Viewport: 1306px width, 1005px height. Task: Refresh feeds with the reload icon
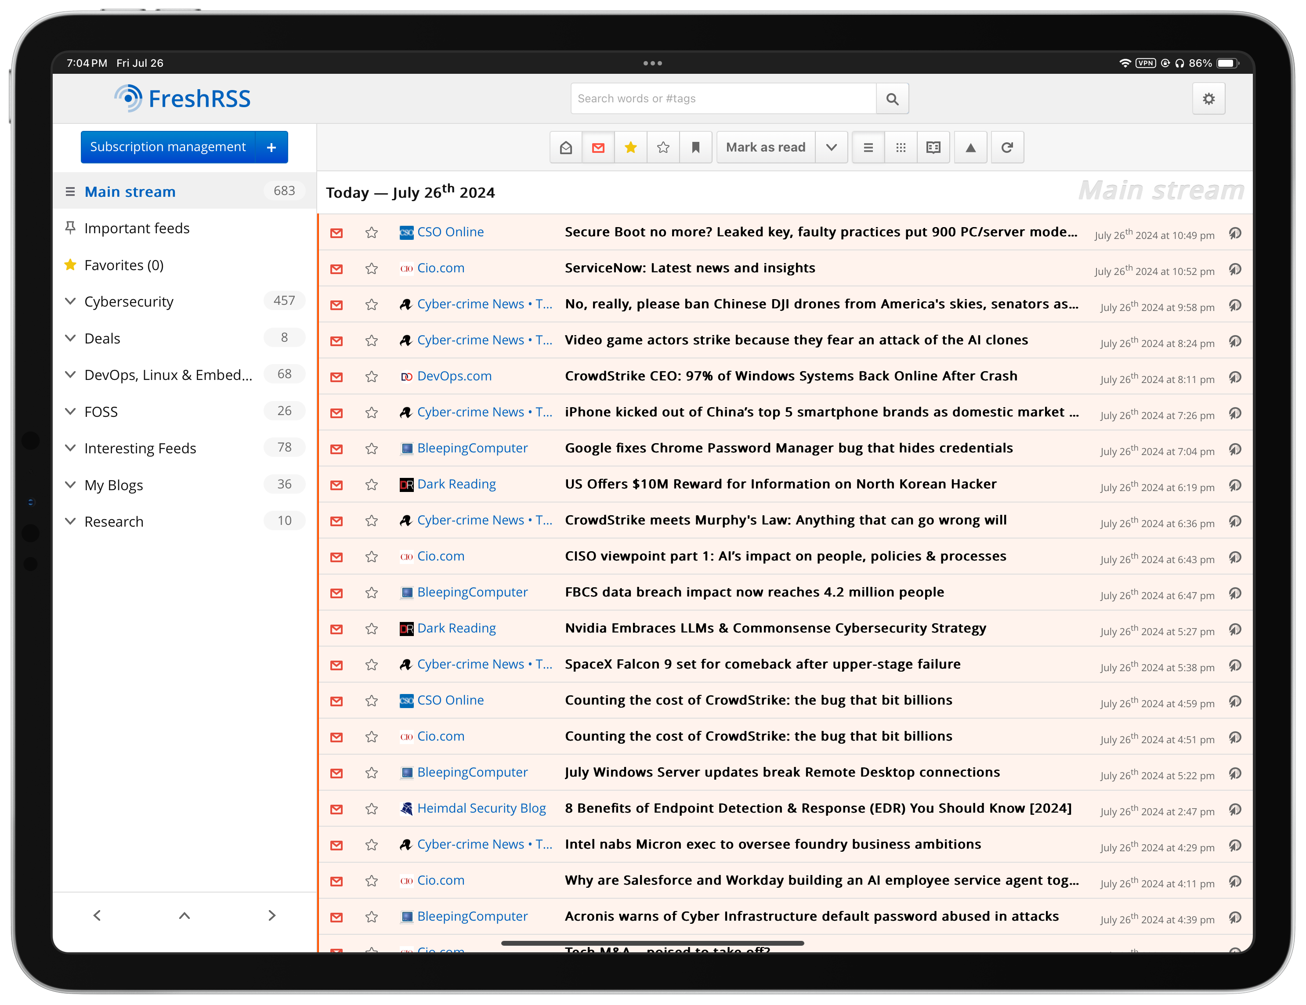[1008, 147]
